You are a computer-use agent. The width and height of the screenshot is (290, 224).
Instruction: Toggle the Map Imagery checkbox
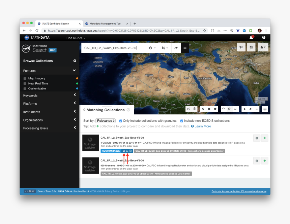25,78
